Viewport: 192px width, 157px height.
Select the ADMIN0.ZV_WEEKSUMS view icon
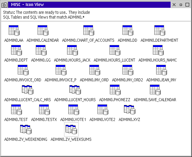pos(71,129)
